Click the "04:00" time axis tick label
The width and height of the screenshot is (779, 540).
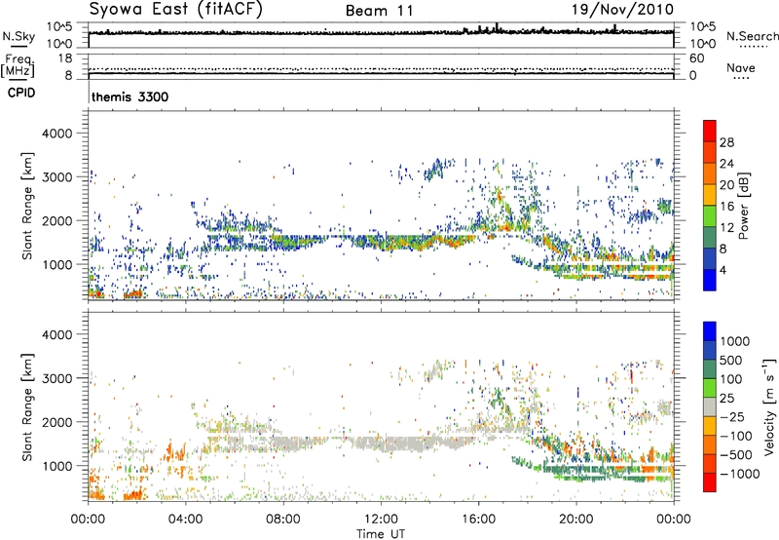[x=185, y=520]
